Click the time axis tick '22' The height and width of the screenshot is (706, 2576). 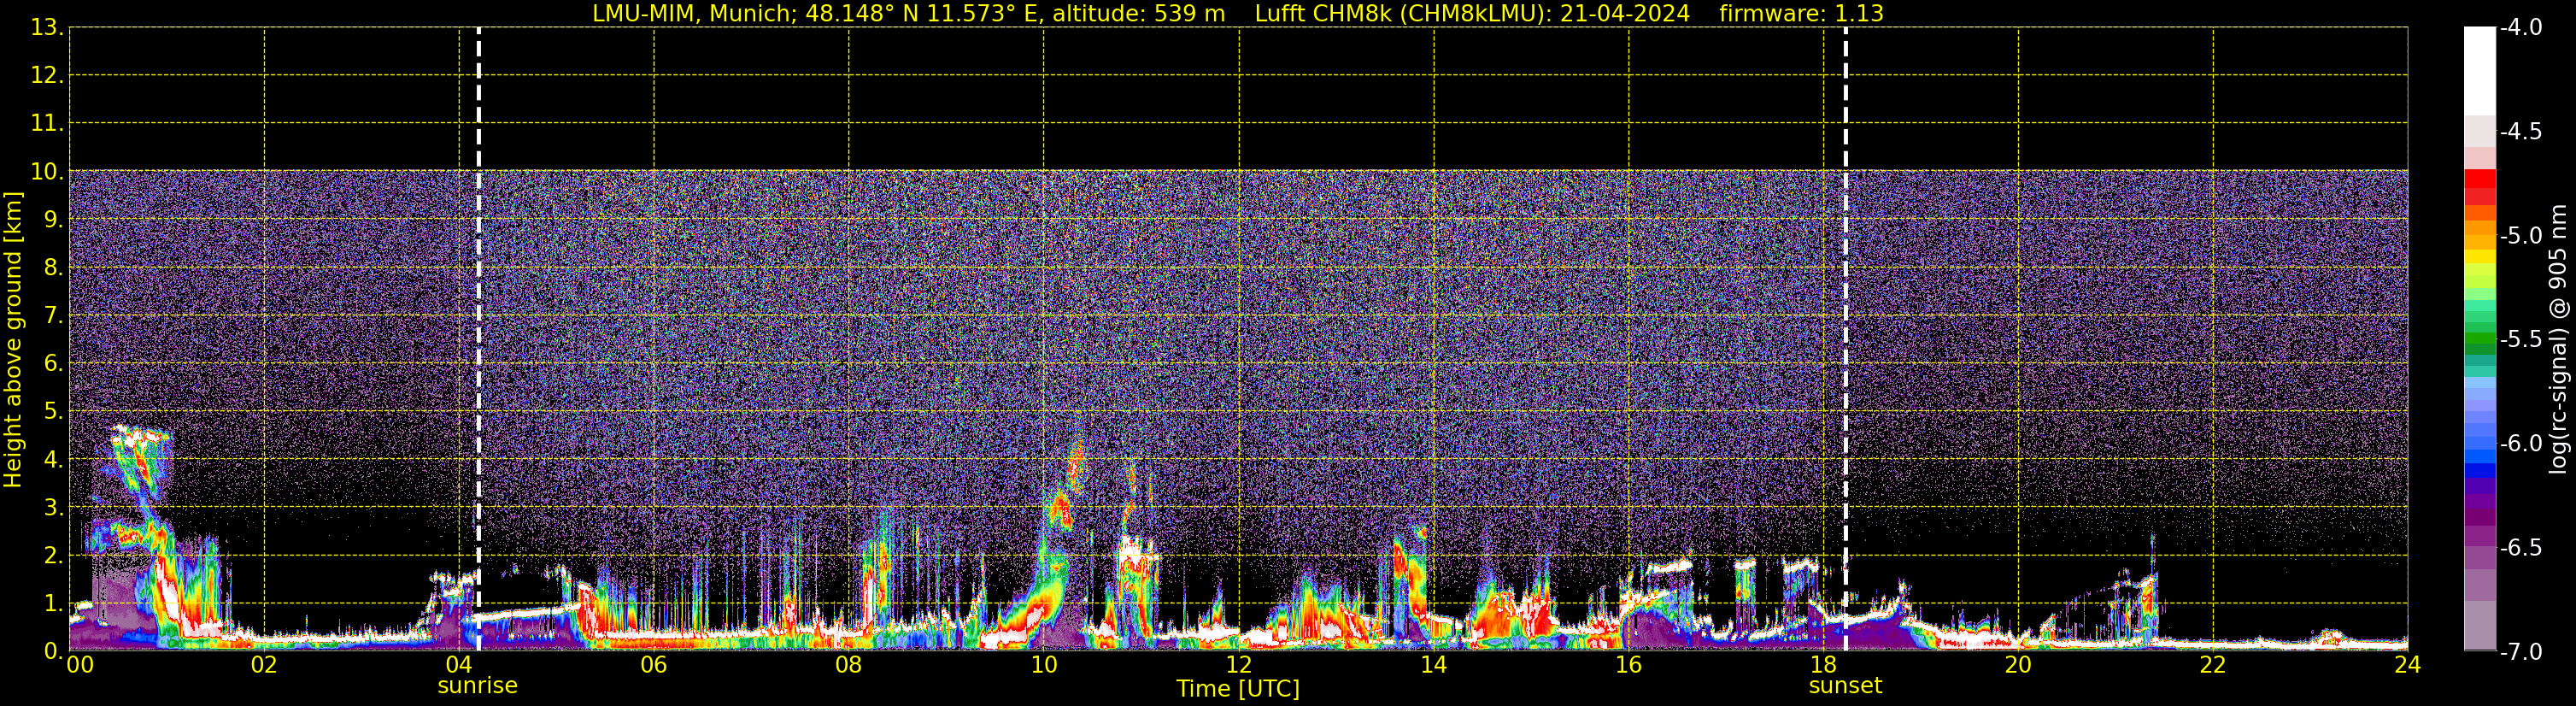[2213, 666]
